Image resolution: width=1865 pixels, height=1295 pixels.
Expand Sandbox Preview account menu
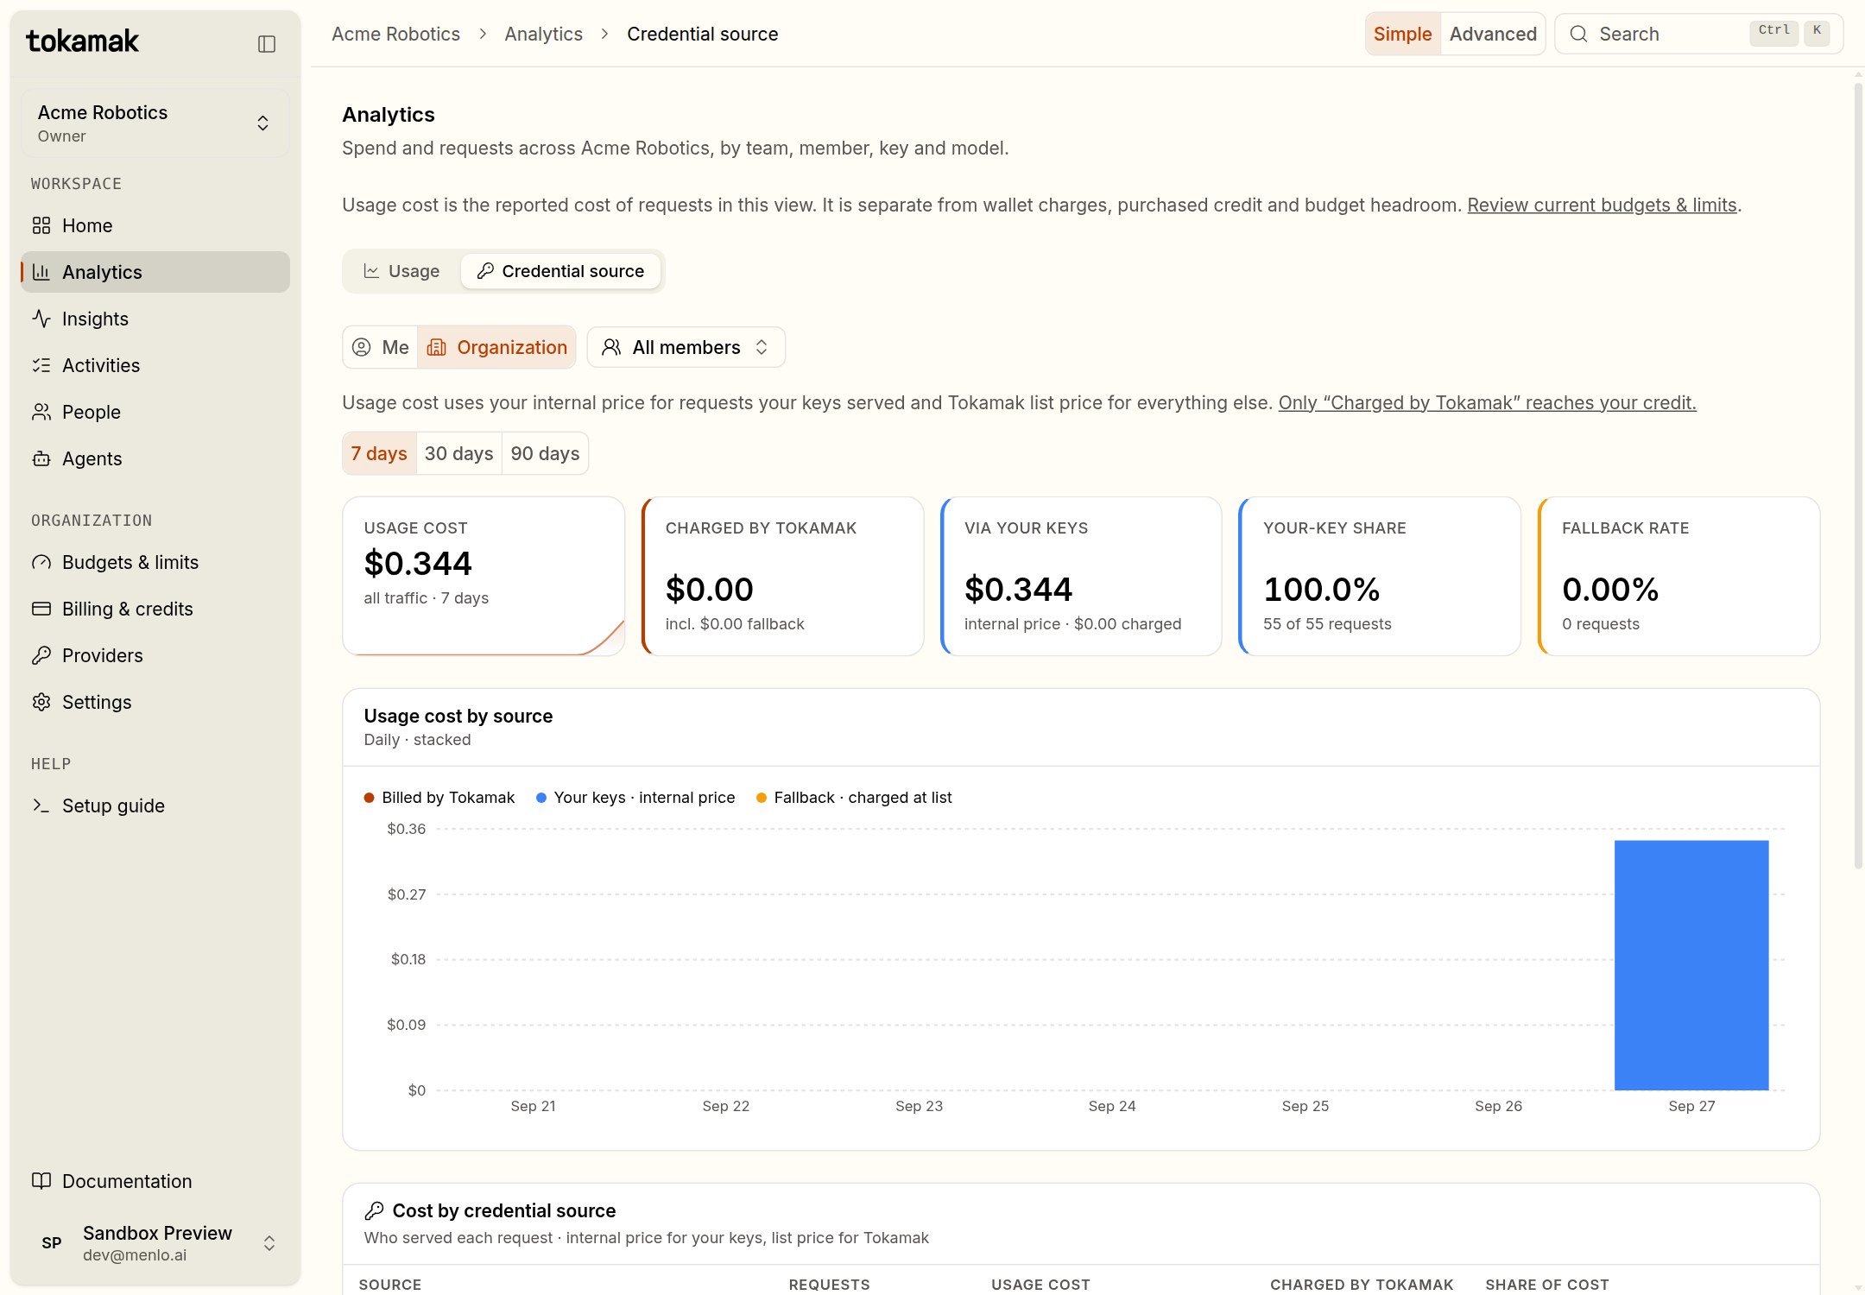(x=155, y=1242)
